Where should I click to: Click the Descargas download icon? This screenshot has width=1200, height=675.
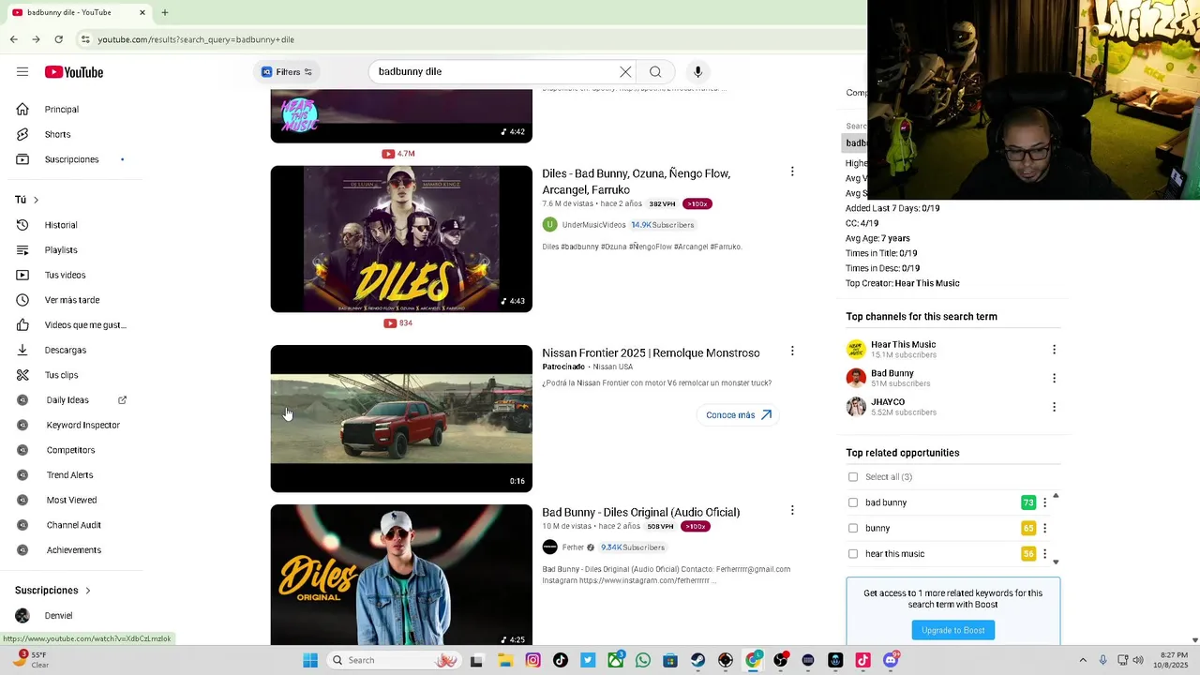pyautogui.click(x=22, y=350)
